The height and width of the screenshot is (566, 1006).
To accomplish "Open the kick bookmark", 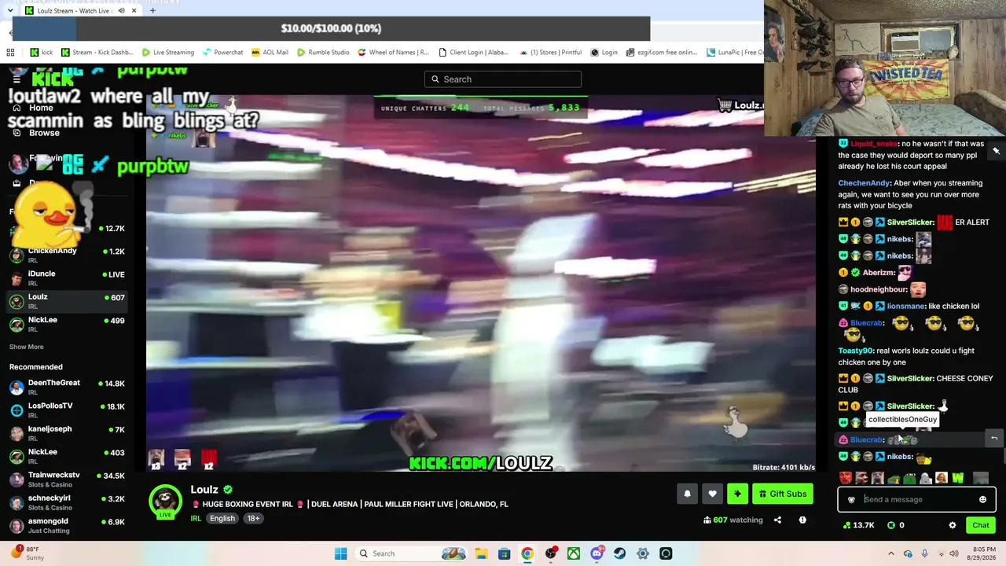I will click(42, 53).
